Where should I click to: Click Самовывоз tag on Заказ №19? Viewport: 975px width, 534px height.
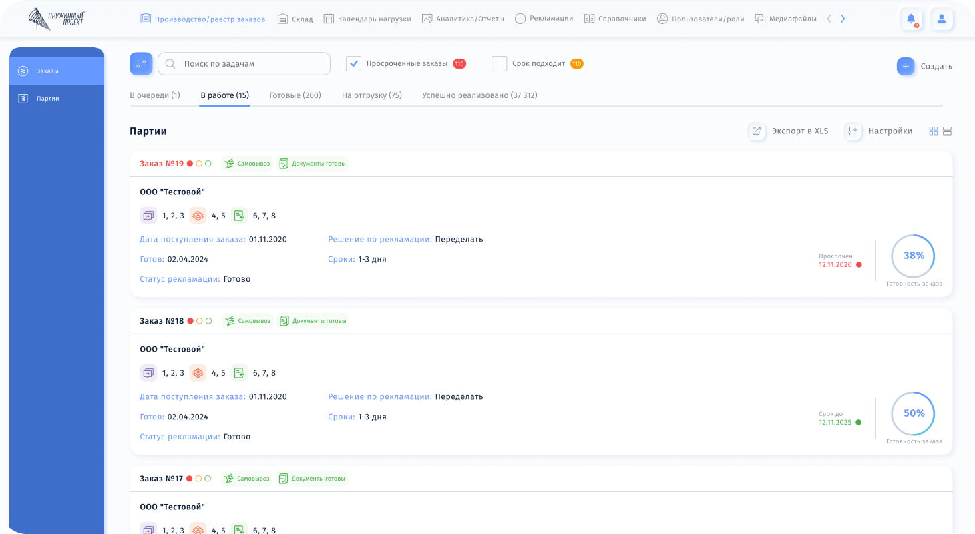pyautogui.click(x=247, y=164)
